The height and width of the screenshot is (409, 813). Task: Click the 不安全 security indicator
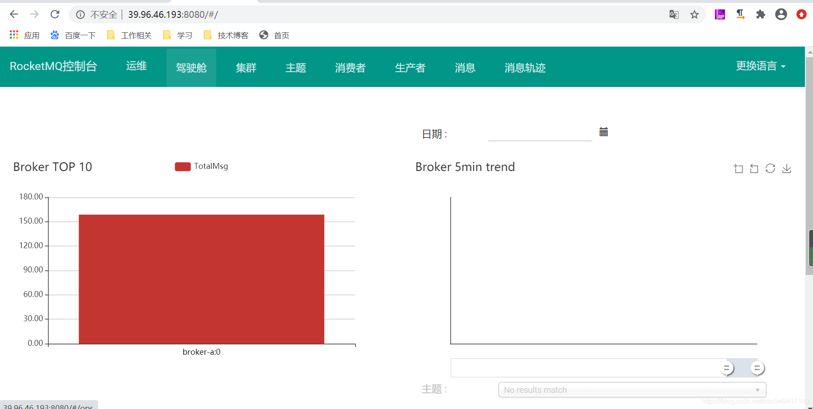104,14
